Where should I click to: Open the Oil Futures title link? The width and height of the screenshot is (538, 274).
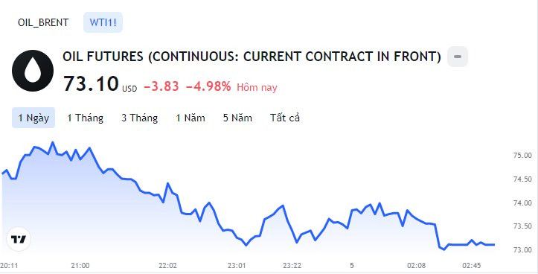[252, 57]
